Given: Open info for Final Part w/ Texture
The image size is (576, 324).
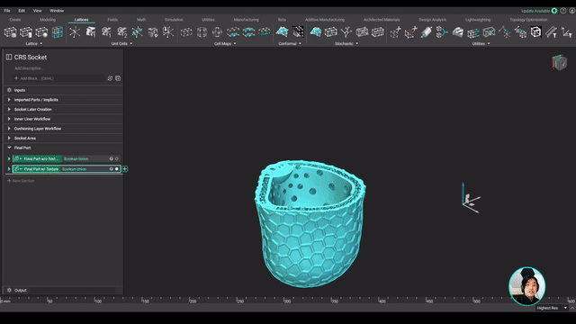Looking at the screenshot, I should pyautogui.click(x=111, y=169).
